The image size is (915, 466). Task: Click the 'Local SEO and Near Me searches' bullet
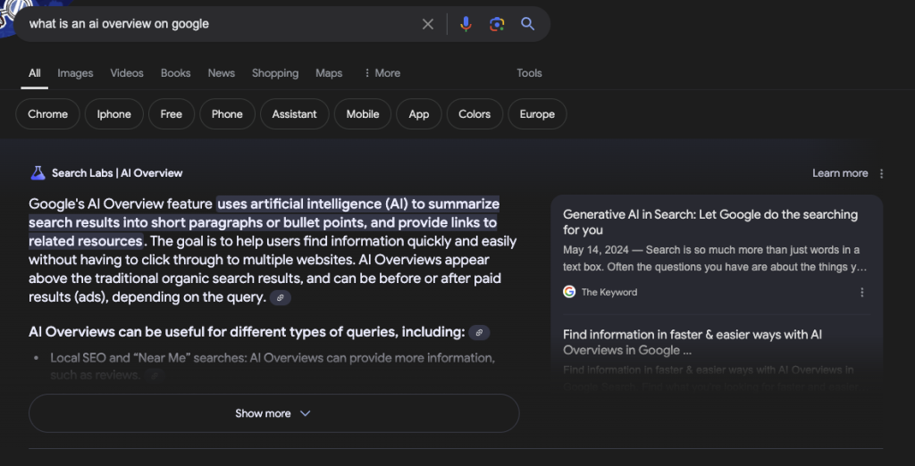[x=273, y=366]
